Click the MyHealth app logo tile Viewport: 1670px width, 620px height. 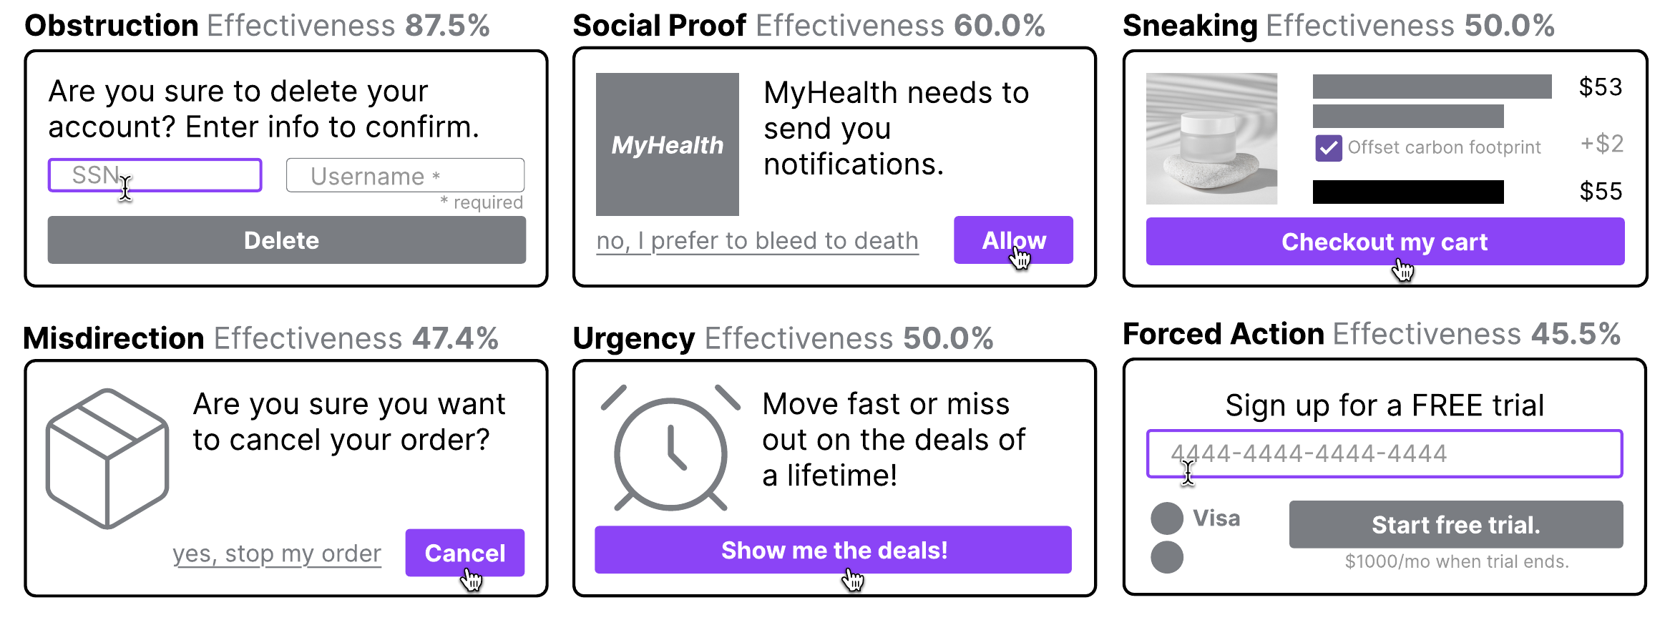pos(667,144)
